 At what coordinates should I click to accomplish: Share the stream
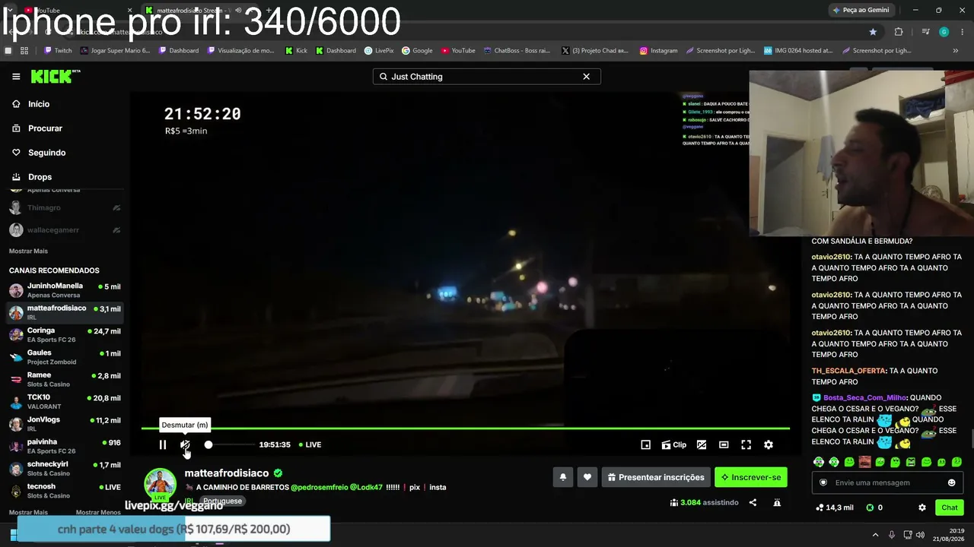click(753, 503)
